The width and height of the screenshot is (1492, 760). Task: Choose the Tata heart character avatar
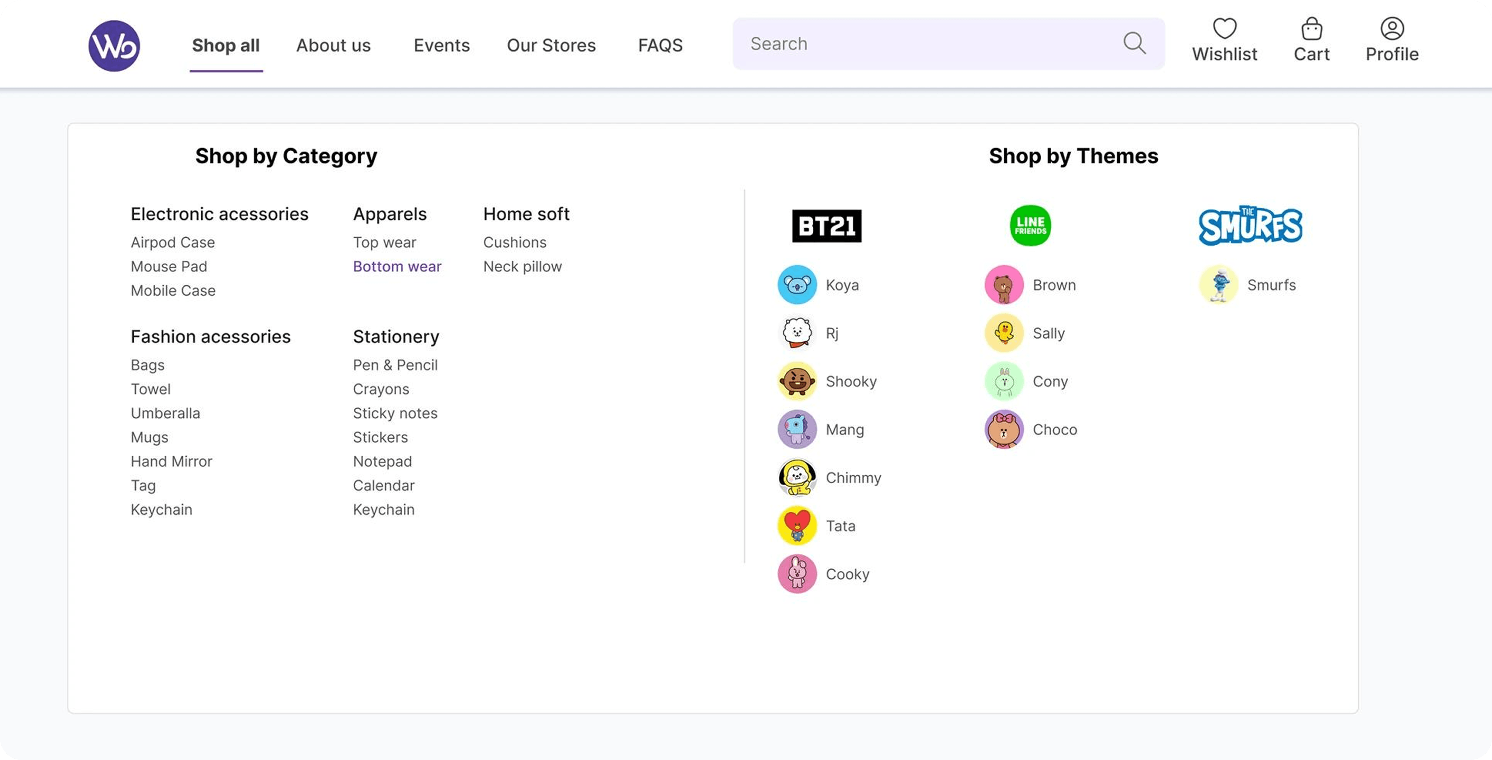pos(797,526)
